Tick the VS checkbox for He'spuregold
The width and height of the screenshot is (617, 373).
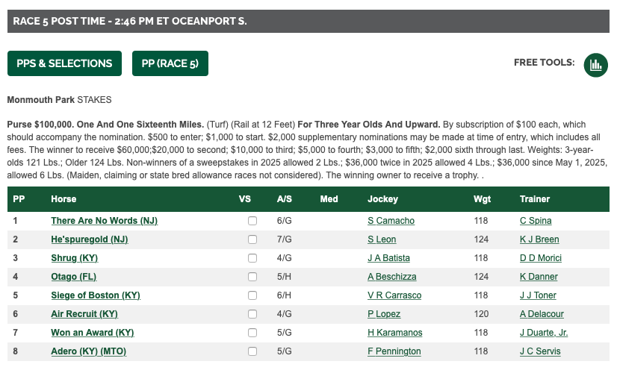252,239
